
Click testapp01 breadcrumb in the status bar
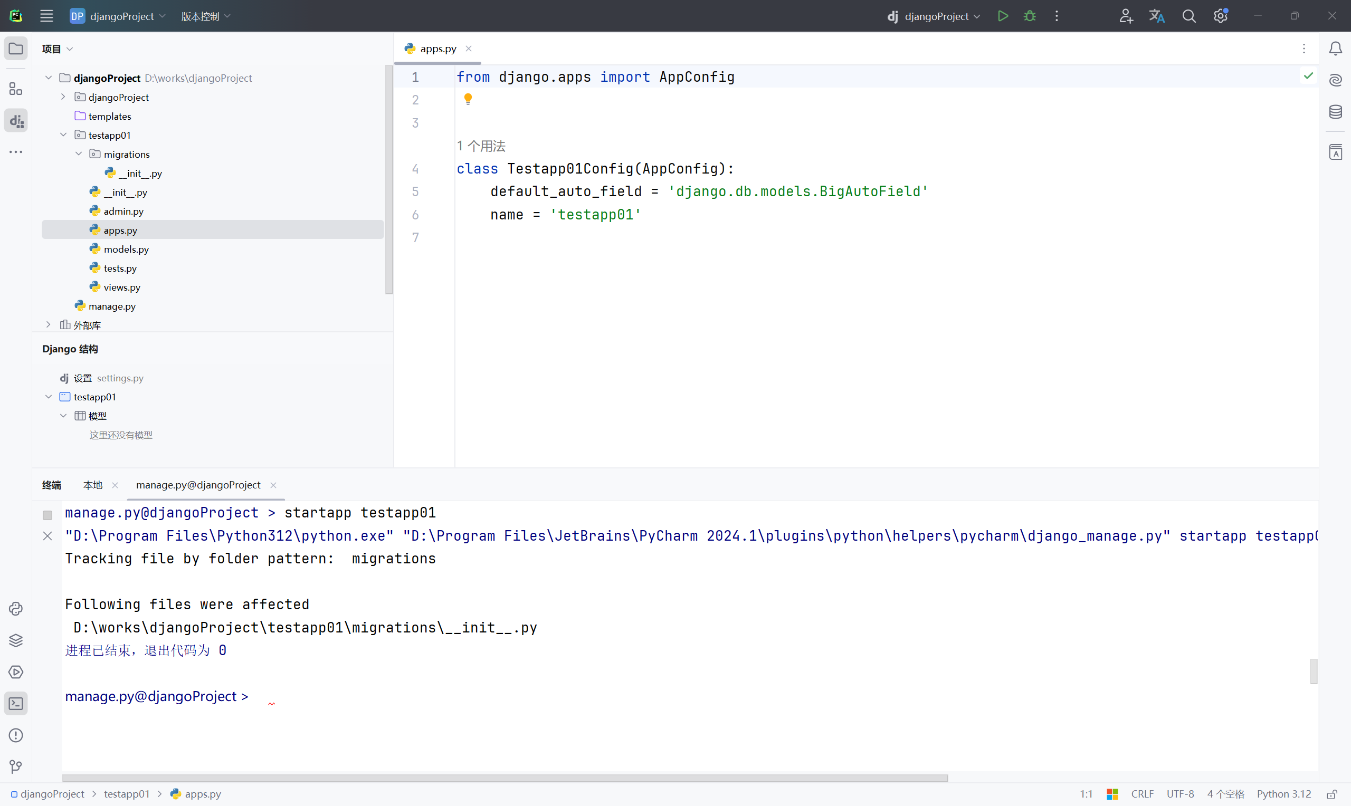coord(127,794)
